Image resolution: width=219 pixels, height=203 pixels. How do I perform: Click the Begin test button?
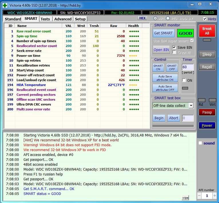click(x=159, y=118)
